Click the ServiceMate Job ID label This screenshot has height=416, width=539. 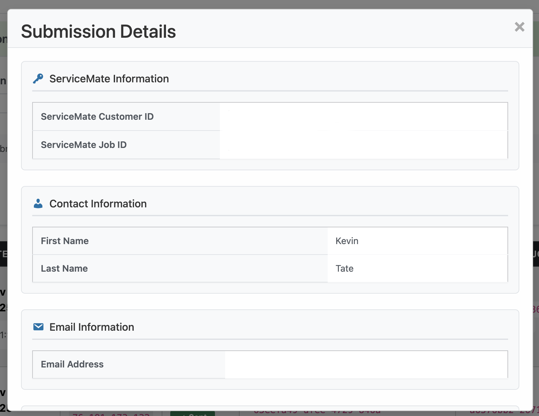[x=84, y=145]
